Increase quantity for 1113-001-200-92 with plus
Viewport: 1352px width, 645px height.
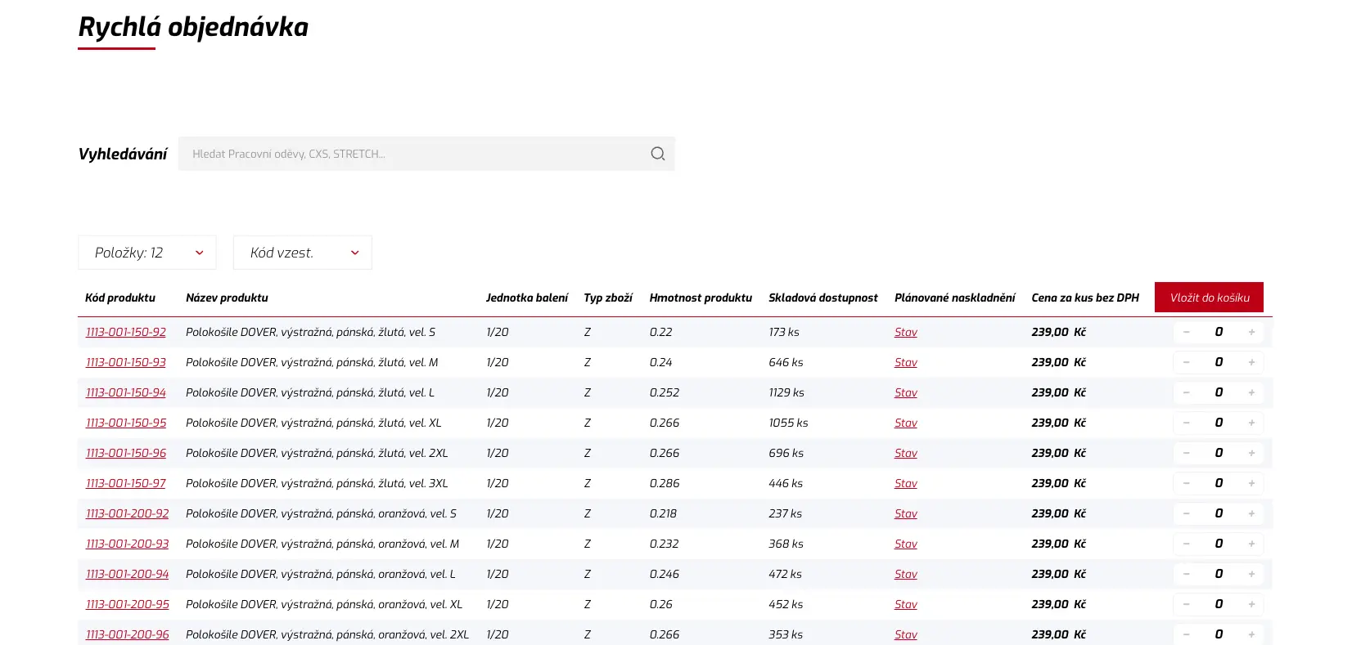pyautogui.click(x=1251, y=513)
